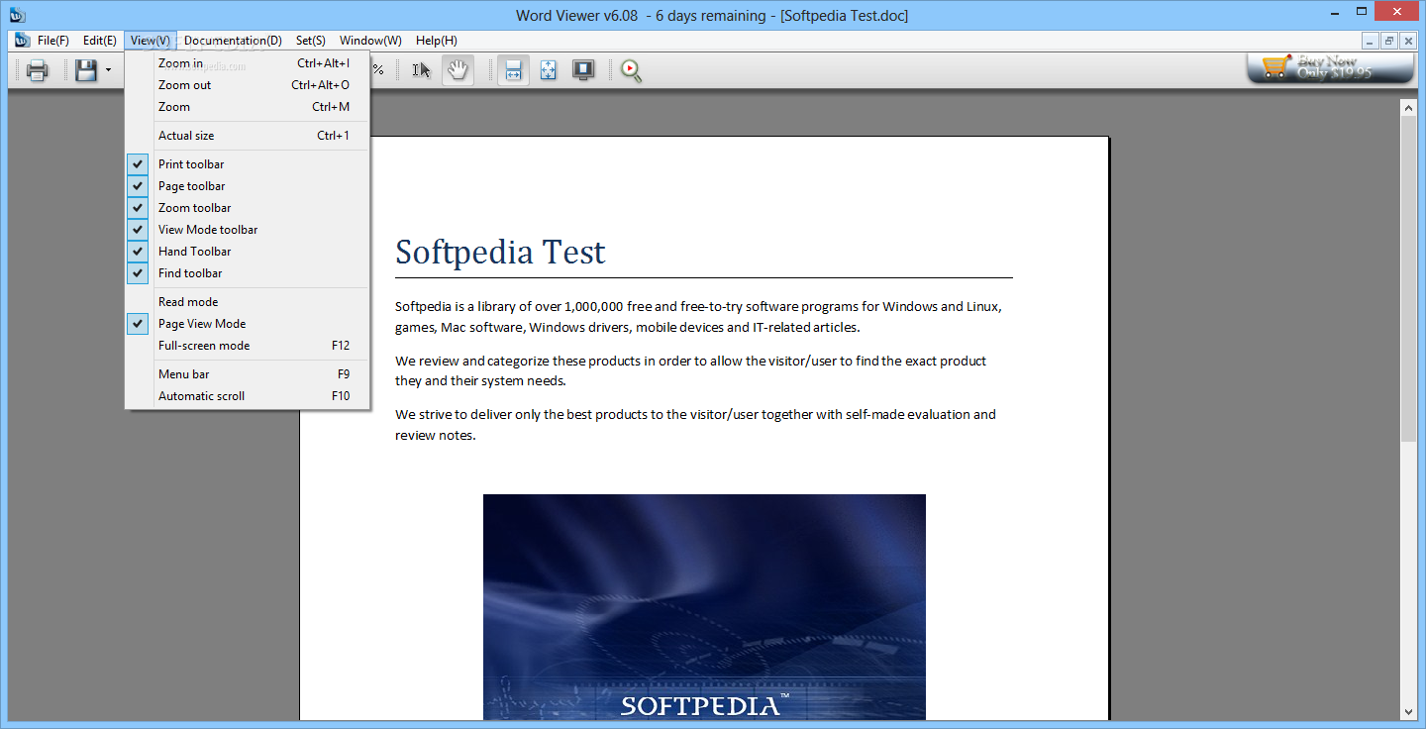Click the fit width view icon
Screen dimensions: 1426x729
point(513,70)
